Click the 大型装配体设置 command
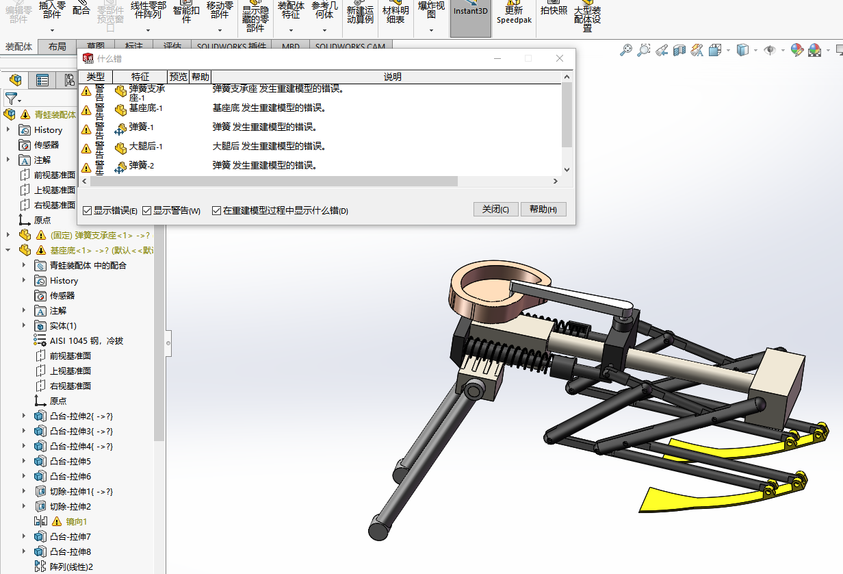This screenshot has width=843, height=574. (587, 17)
